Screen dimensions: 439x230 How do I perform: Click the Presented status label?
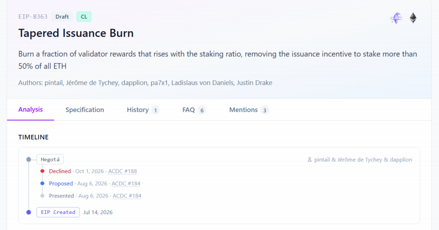click(61, 196)
